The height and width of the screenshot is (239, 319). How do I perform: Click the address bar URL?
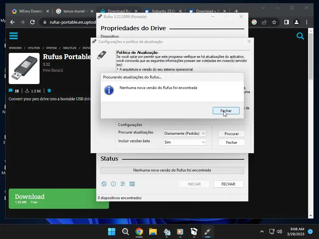pyautogui.click(x=73, y=22)
